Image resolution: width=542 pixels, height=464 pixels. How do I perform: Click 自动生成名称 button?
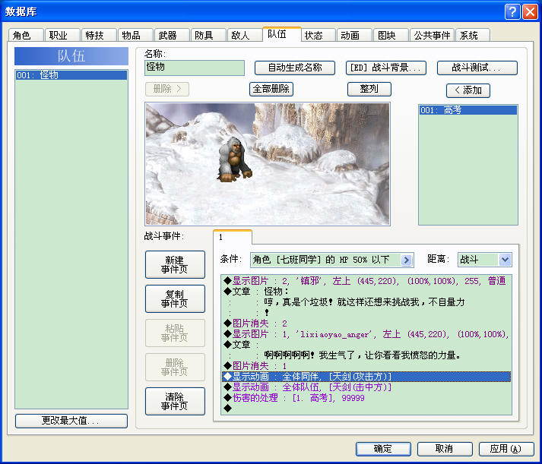click(x=295, y=68)
